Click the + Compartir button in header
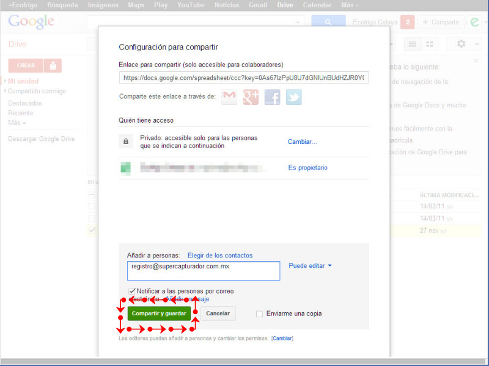This screenshot has width=489, height=366. coord(441,22)
